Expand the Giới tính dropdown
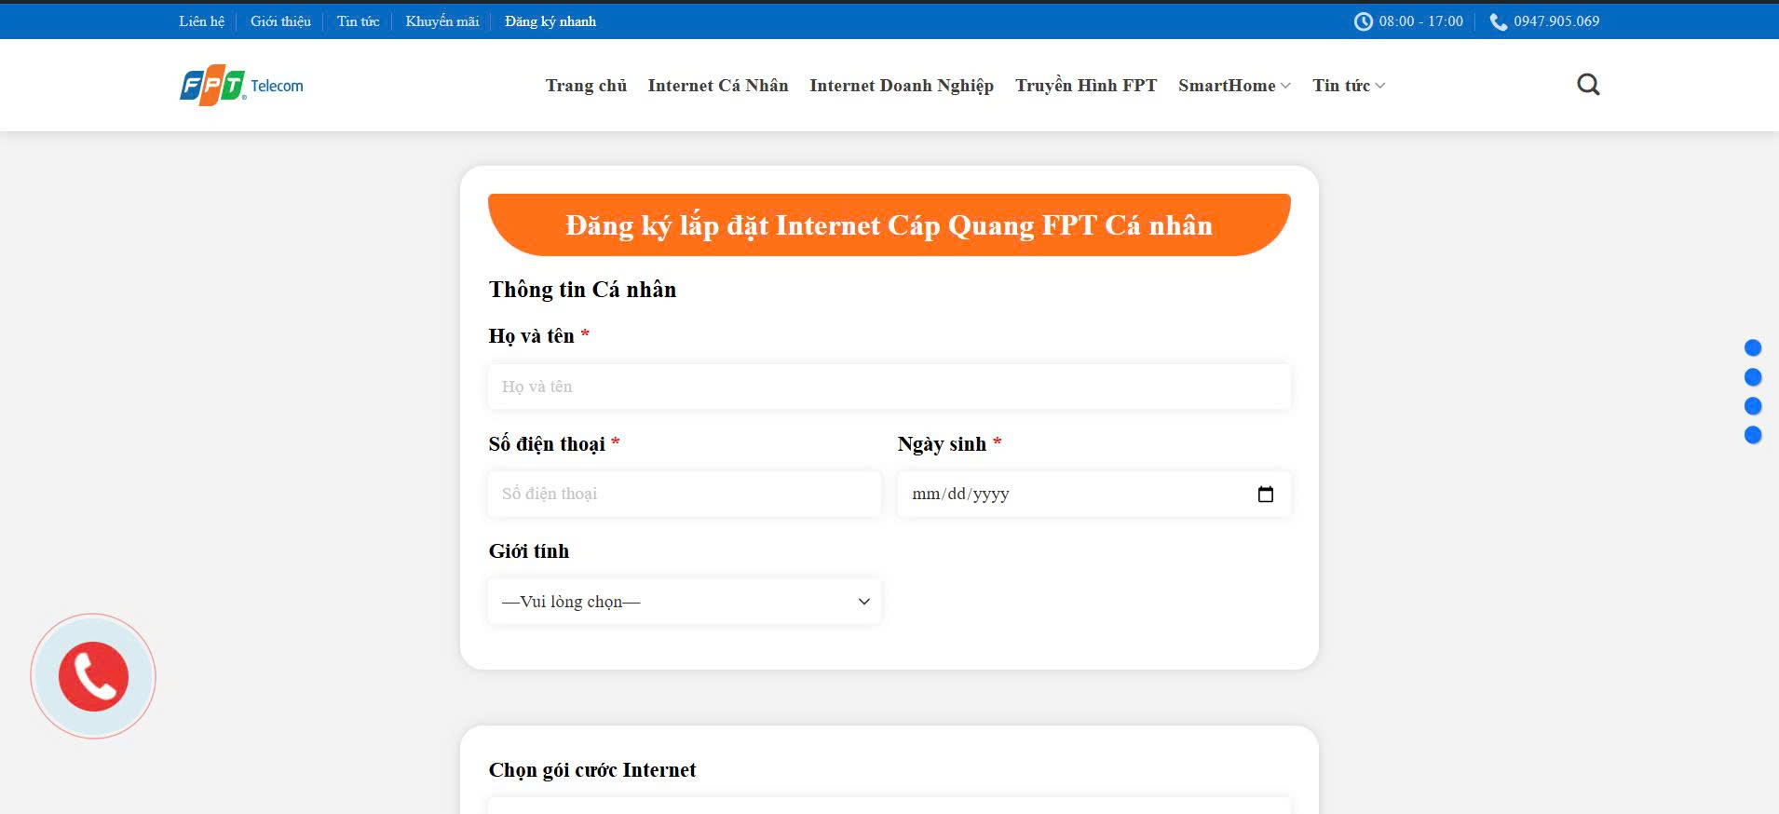 (684, 602)
